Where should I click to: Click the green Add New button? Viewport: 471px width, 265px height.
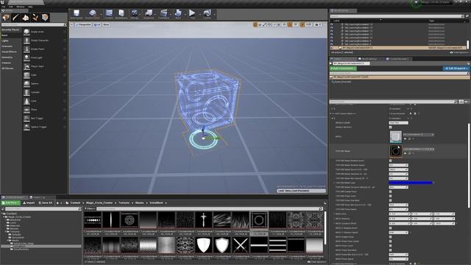11,203
